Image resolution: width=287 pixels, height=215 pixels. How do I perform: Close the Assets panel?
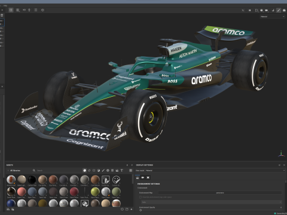click(132, 165)
